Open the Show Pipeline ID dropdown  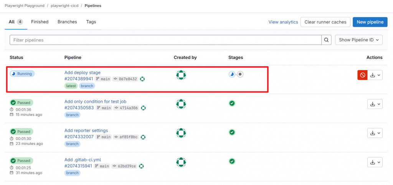(x=359, y=40)
